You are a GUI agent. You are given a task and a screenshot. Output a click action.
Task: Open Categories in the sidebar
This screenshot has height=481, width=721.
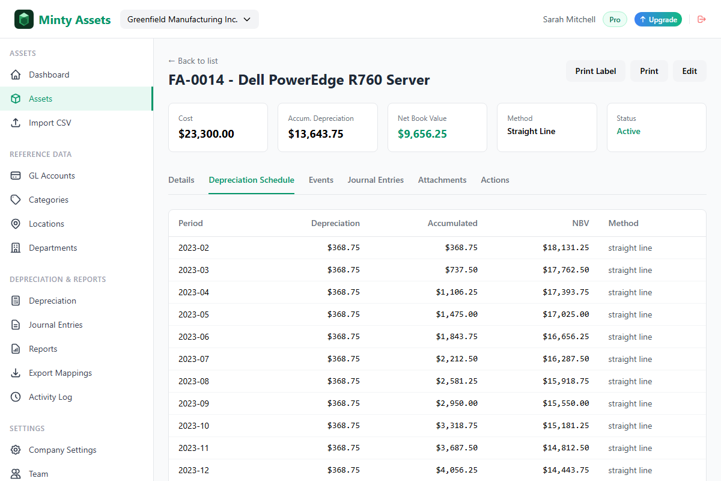(x=76, y=200)
